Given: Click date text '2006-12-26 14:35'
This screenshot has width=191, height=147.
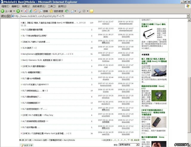Looking at the screenshot, I should pos(106,132).
